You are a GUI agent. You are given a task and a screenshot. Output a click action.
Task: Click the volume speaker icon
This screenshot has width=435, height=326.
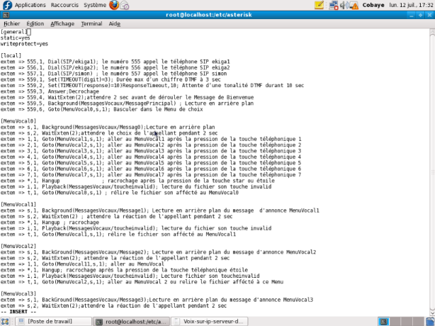(x=344, y=5)
